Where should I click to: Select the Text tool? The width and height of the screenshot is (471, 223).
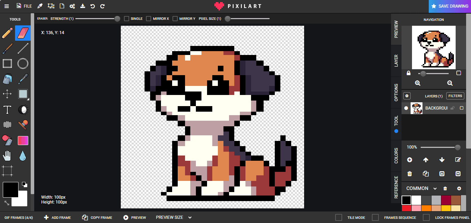tap(7, 110)
